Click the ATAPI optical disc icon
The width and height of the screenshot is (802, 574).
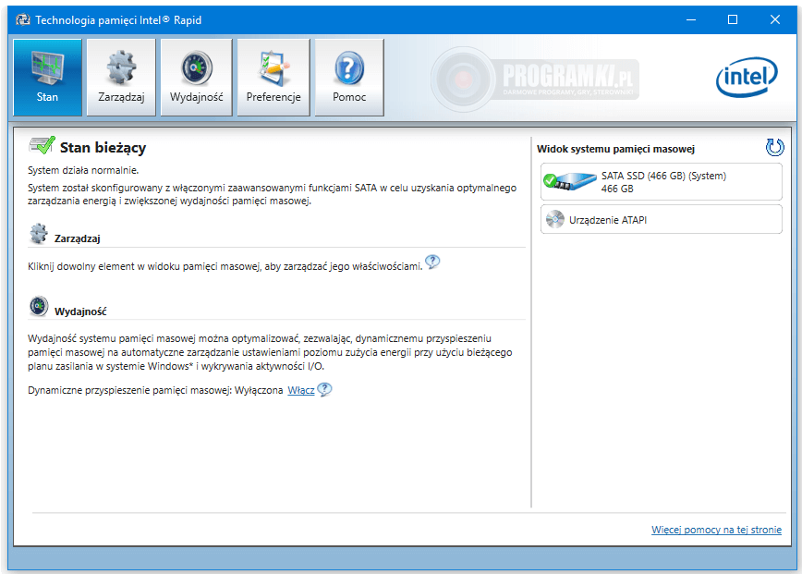coord(555,219)
